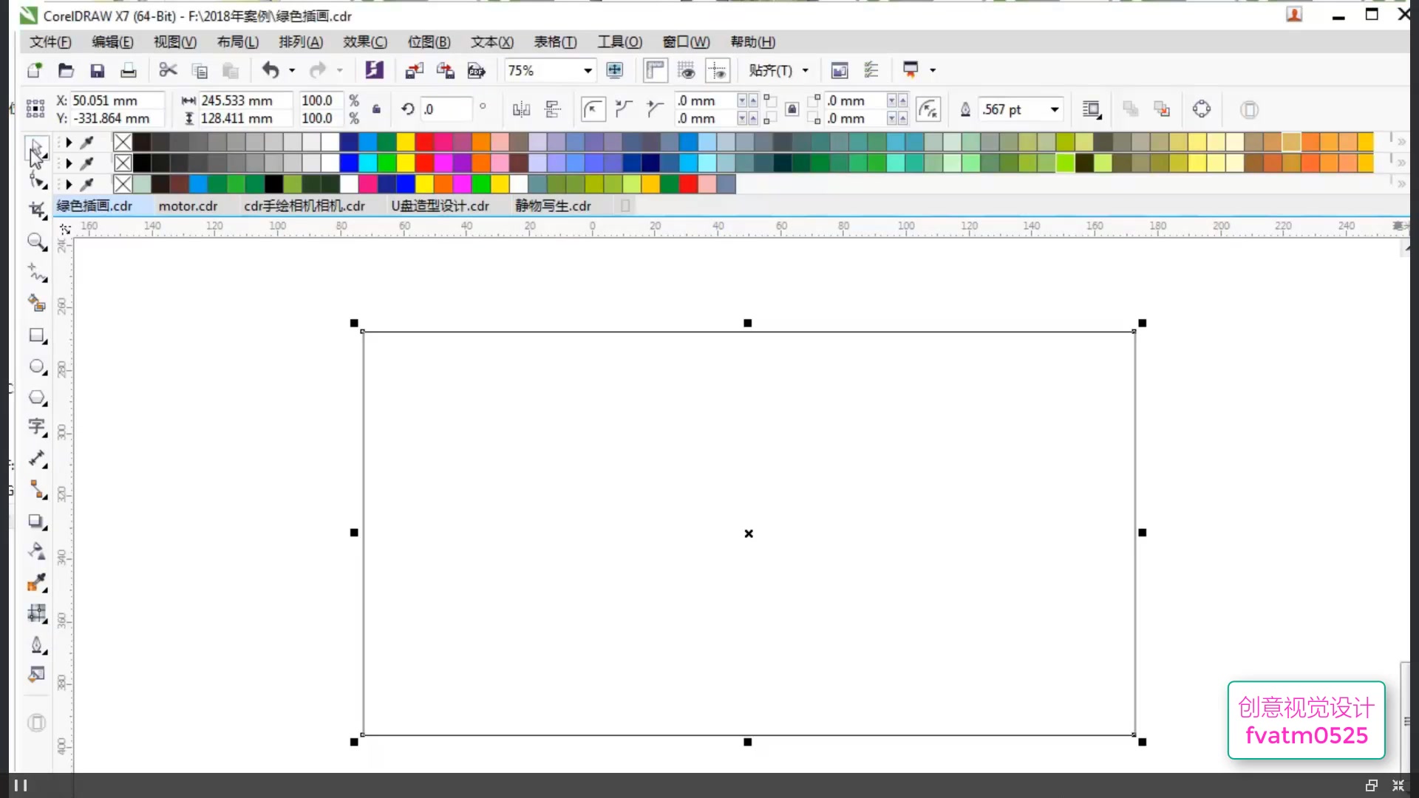This screenshot has height=798, width=1419.
Task: Expand the 贴齐(T) snap-to dropdown
Action: pos(806,70)
